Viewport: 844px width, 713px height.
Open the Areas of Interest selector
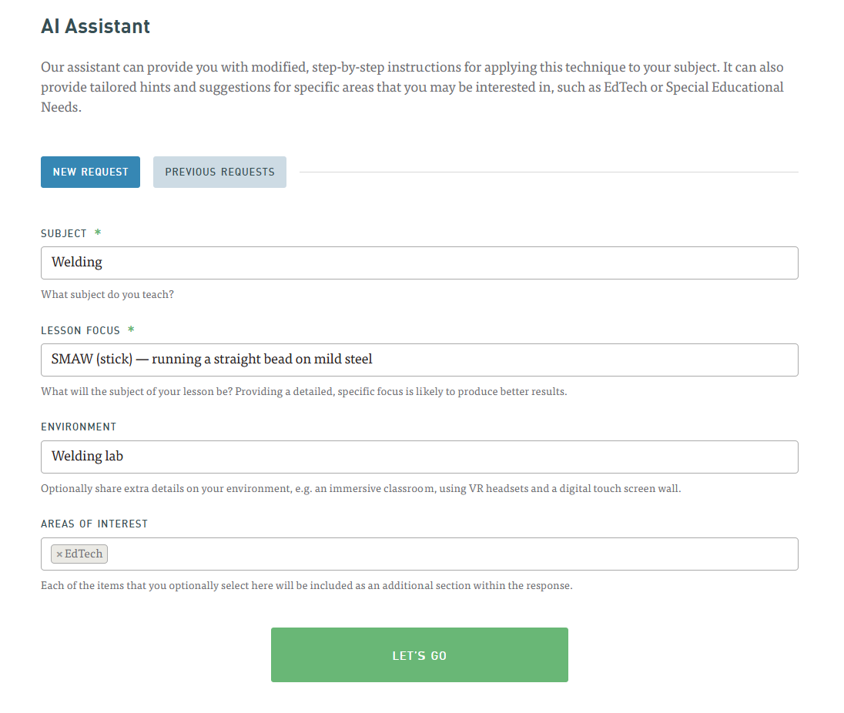(x=453, y=554)
